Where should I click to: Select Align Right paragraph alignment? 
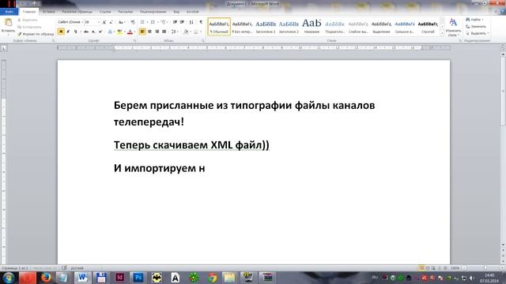157,32
